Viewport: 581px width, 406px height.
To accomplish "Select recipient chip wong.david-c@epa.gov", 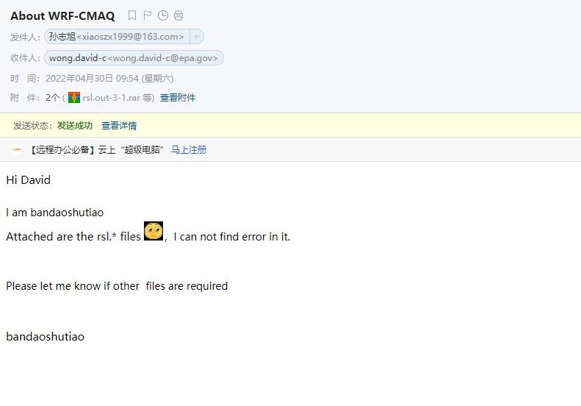I will 134,58.
